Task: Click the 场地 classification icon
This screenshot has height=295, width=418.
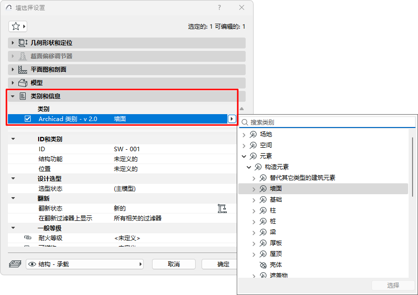Action: pos(253,134)
